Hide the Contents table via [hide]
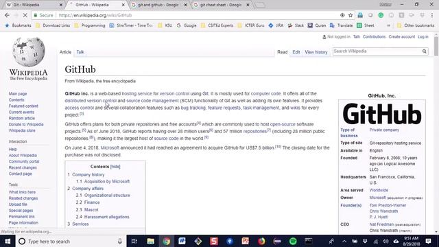This screenshot has width=439, height=247. tap(115, 166)
